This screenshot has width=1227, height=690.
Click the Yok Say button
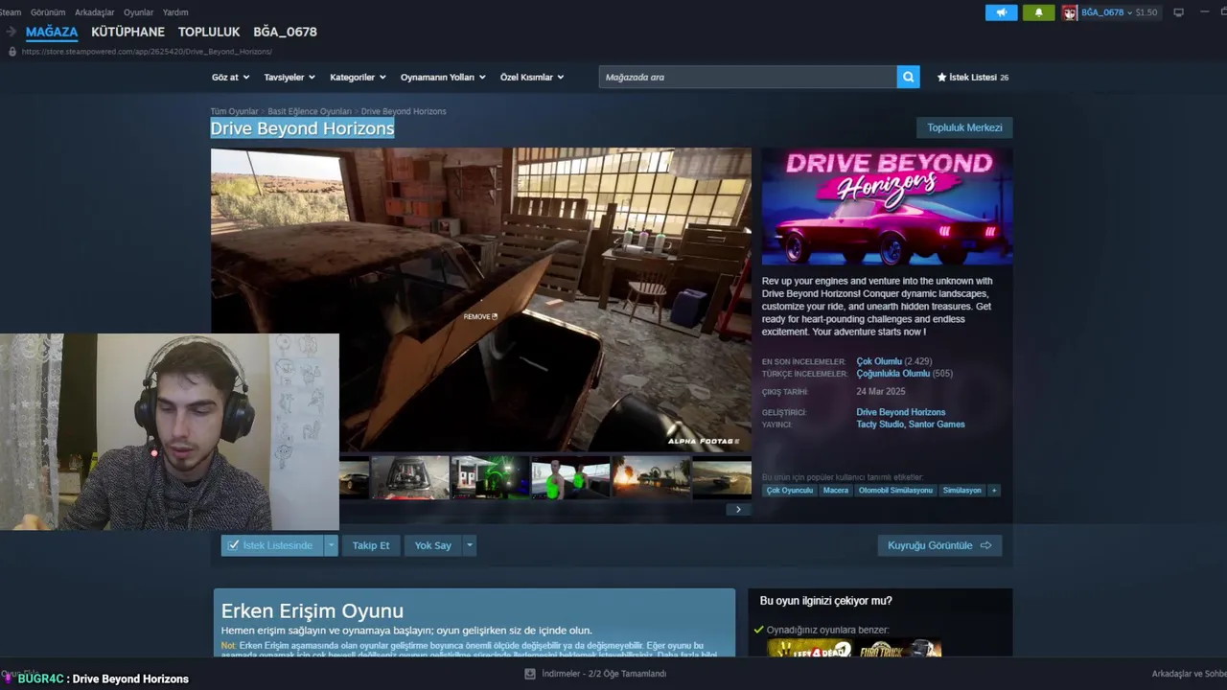433,545
